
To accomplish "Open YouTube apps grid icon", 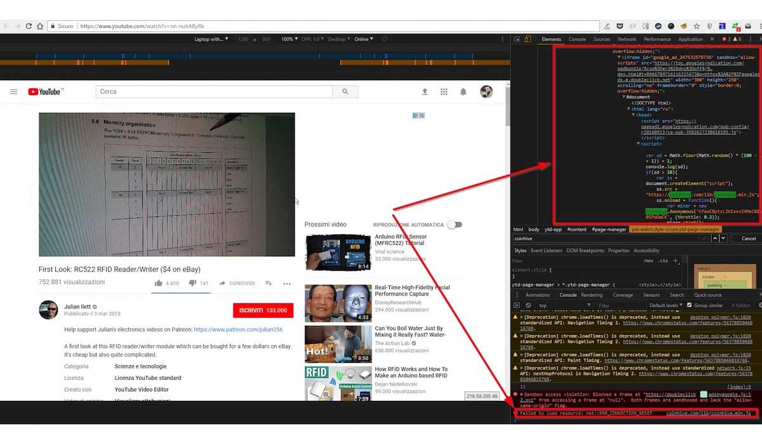I will [444, 92].
